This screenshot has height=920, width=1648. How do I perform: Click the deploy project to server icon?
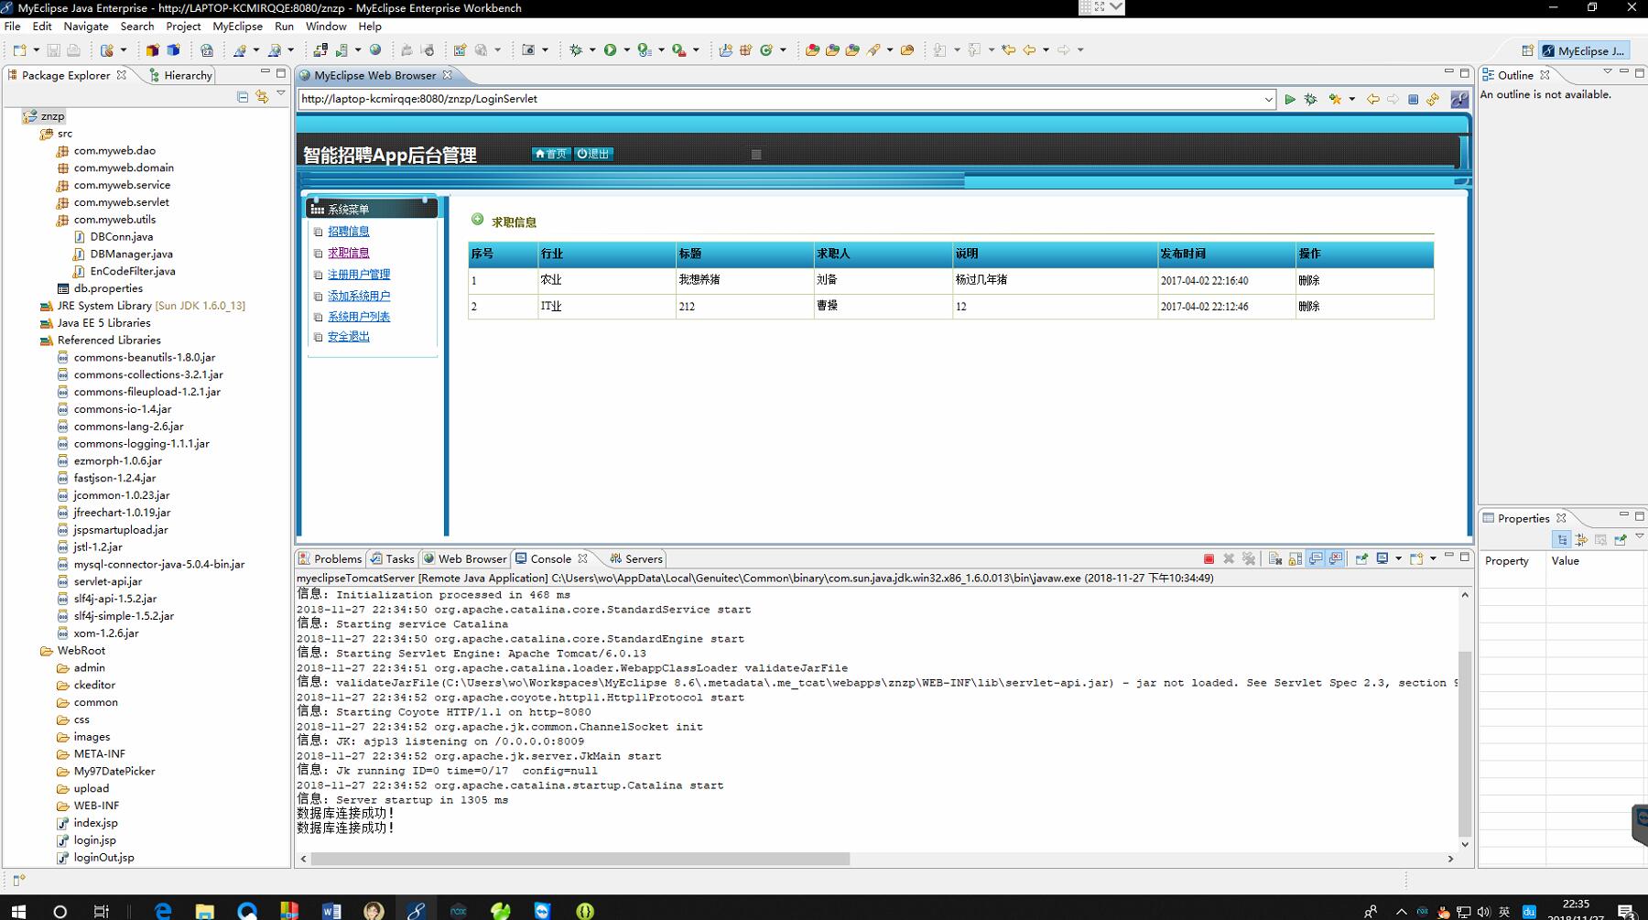click(x=320, y=50)
